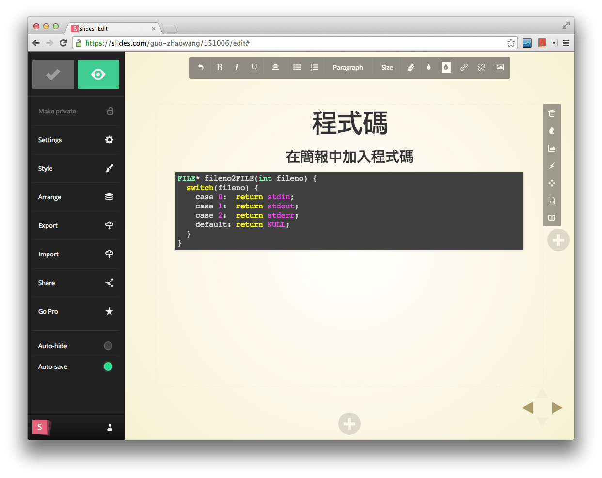Delete slide using trash icon

point(552,113)
